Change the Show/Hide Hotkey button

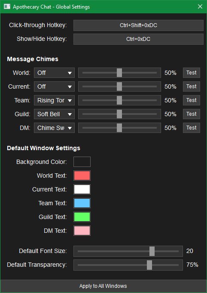pos(138,39)
